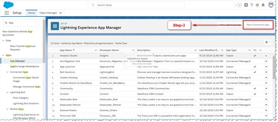Open the favorites list dropdown arrow
Viewport: 278px width, 122px height.
[x=240, y=5]
